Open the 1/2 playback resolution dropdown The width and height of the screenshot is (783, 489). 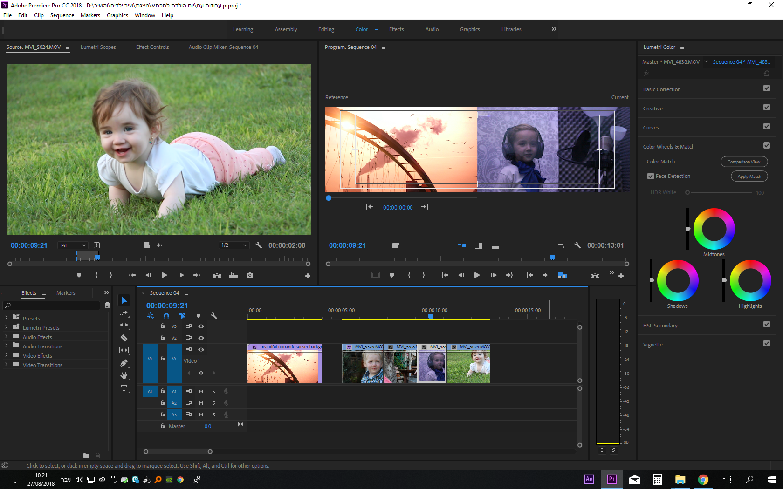234,245
